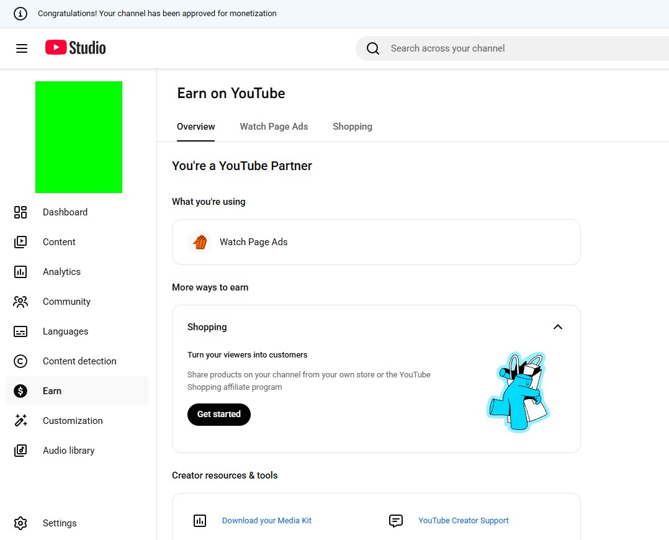Click the Media Kit chart icon
The image size is (669, 540).
point(200,520)
